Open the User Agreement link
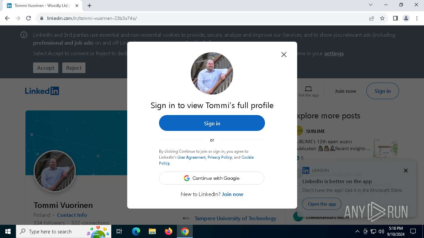Viewport: 424px width, 238px height. coord(191,157)
